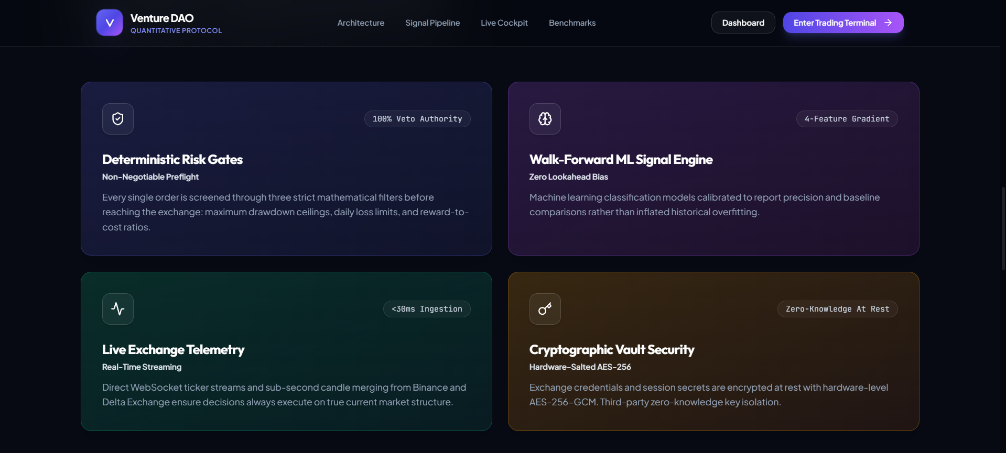This screenshot has width=1006, height=453.
Task: Click the <30ms Ingestion badge
Action: click(427, 309)
